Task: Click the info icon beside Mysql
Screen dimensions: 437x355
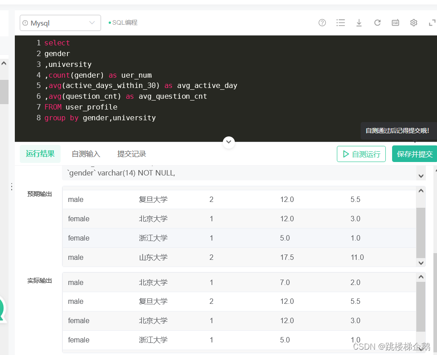Action: pos(25,23)
